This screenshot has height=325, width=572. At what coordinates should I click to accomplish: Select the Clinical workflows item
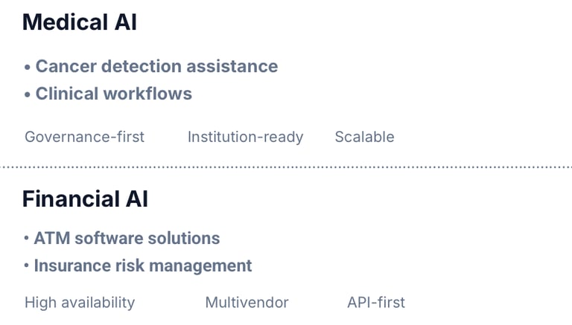pyautogui.click(x=113, y=94)
